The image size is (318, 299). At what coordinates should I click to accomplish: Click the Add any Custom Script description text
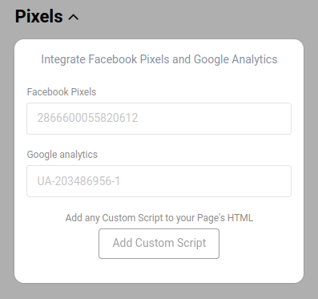click(159, 218)
